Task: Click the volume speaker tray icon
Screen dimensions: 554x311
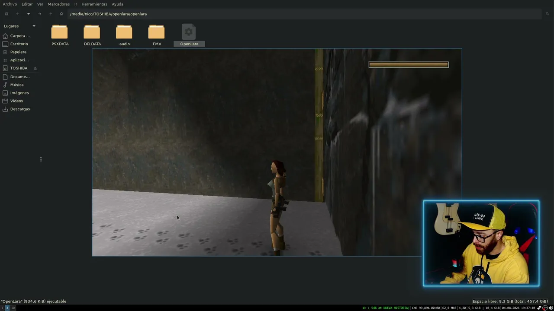Action: [551, 308]
